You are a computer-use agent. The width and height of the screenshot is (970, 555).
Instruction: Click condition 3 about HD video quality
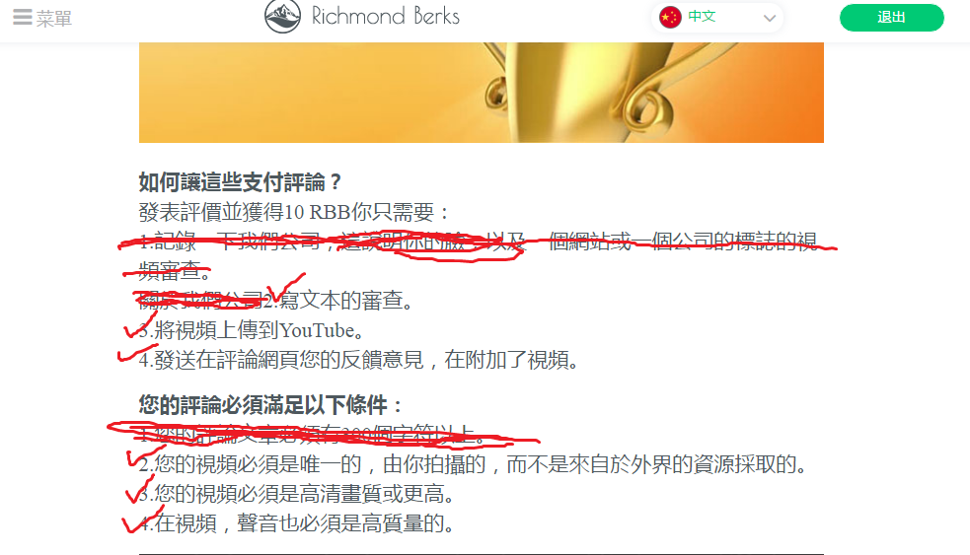[x=297, y=494]
